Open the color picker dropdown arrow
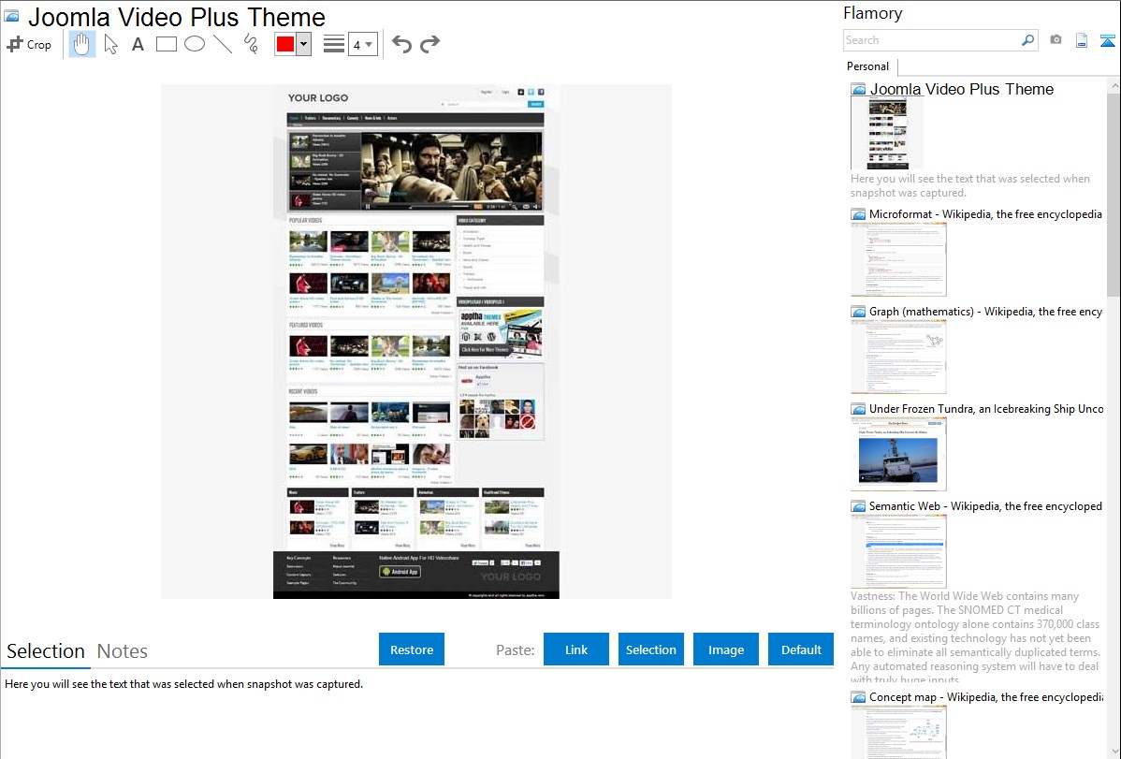Viewport: 1121px width, 759px height. click(303, 44)
